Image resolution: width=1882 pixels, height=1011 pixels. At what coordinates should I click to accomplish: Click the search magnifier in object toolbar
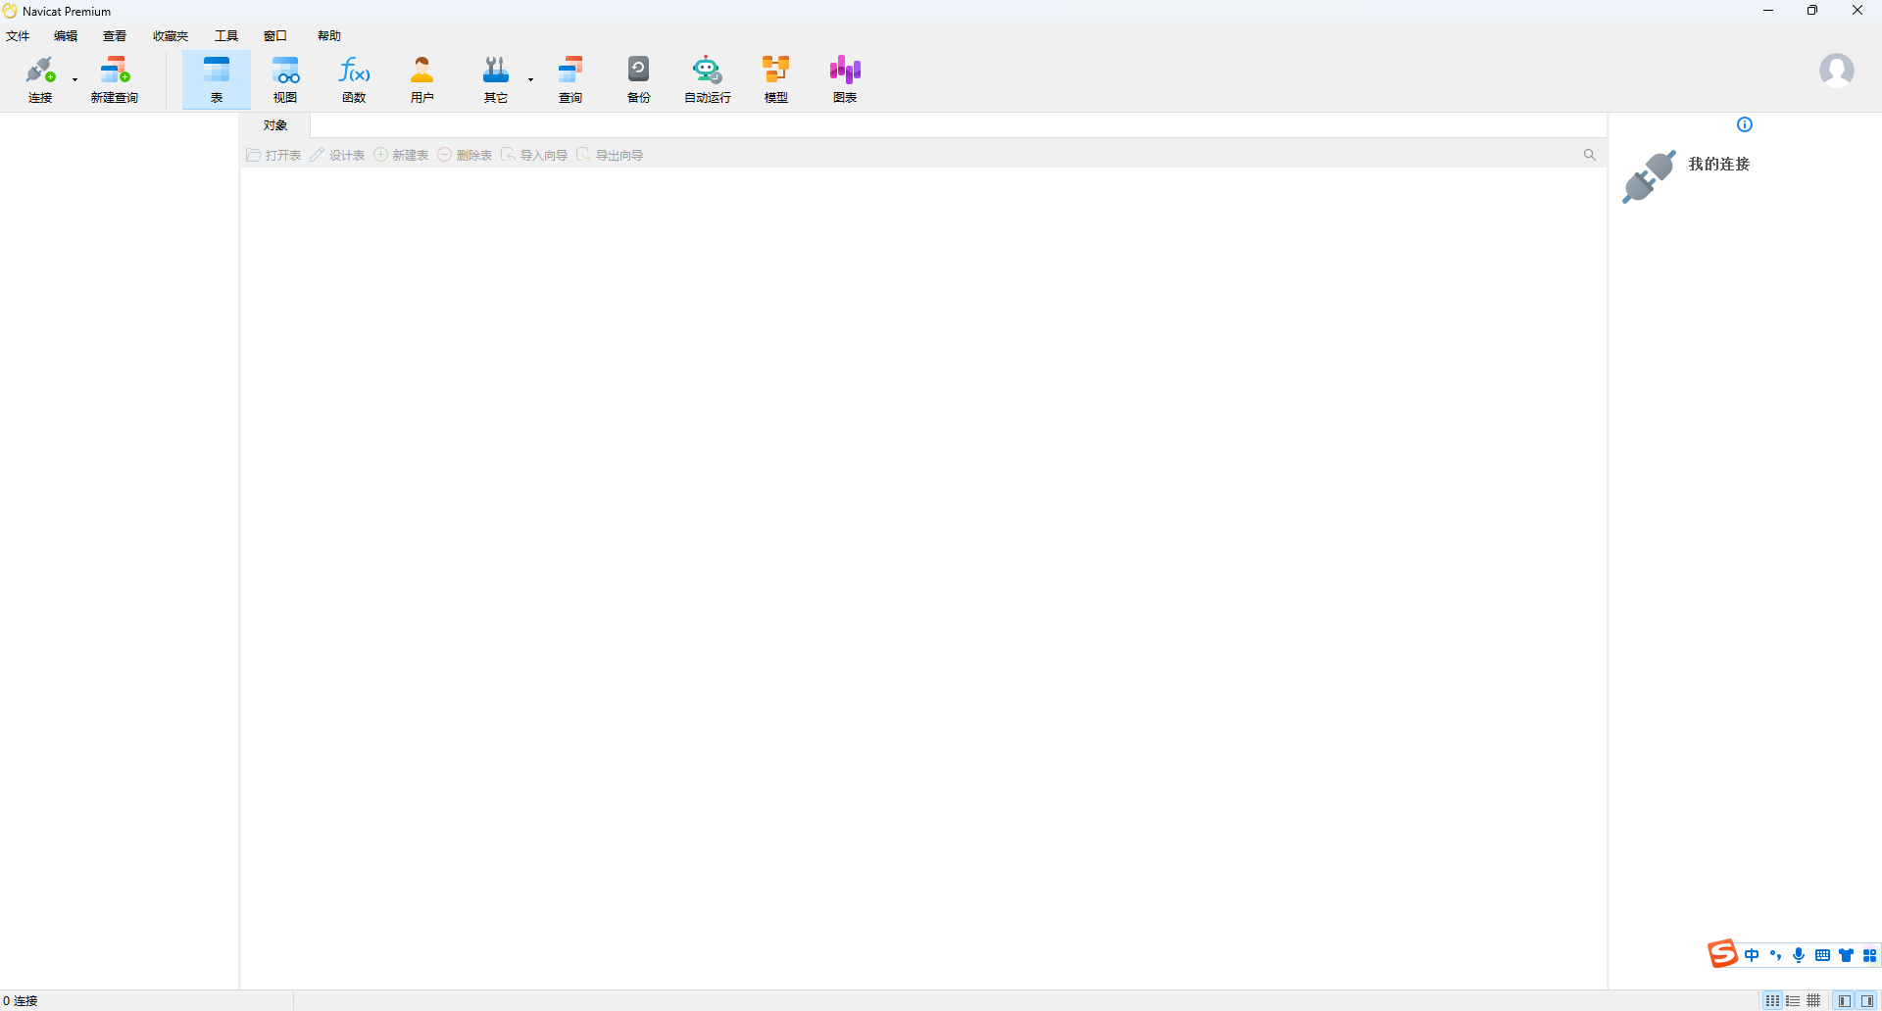1589,155
